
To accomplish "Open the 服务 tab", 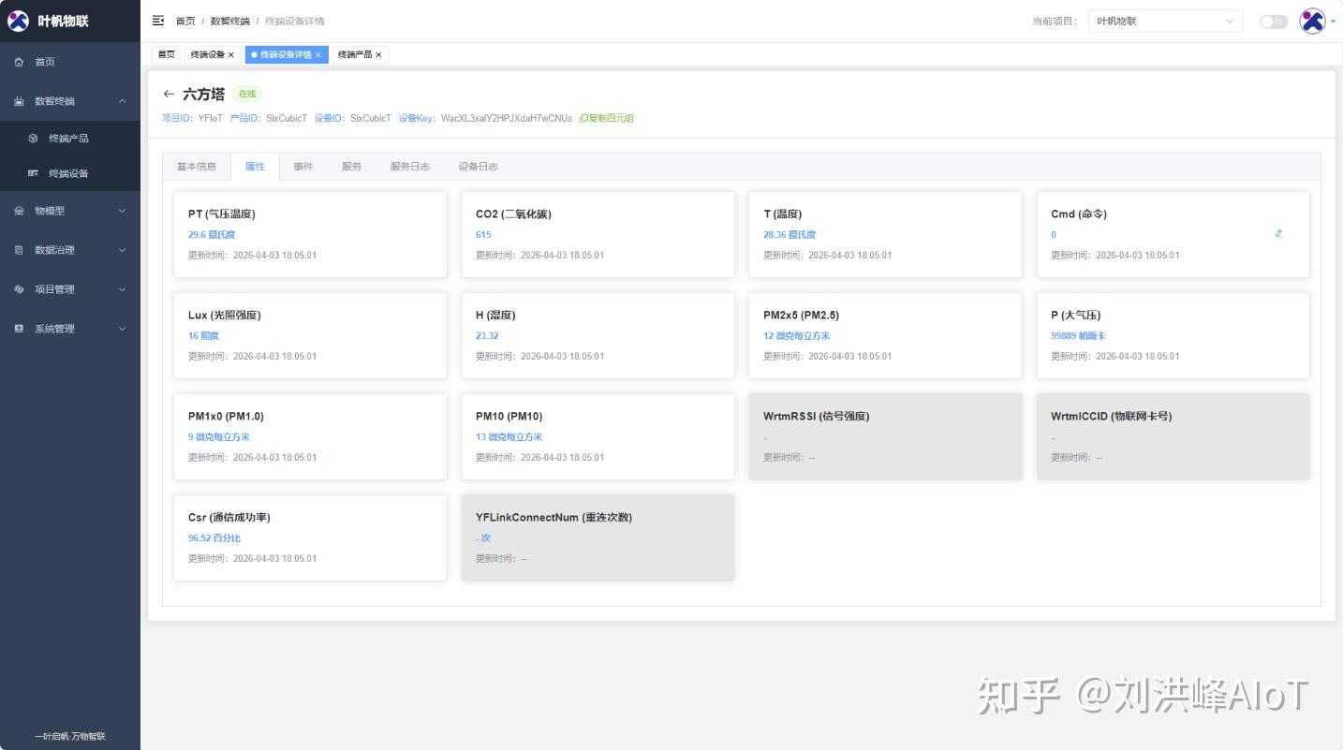I will pos(352,167).
